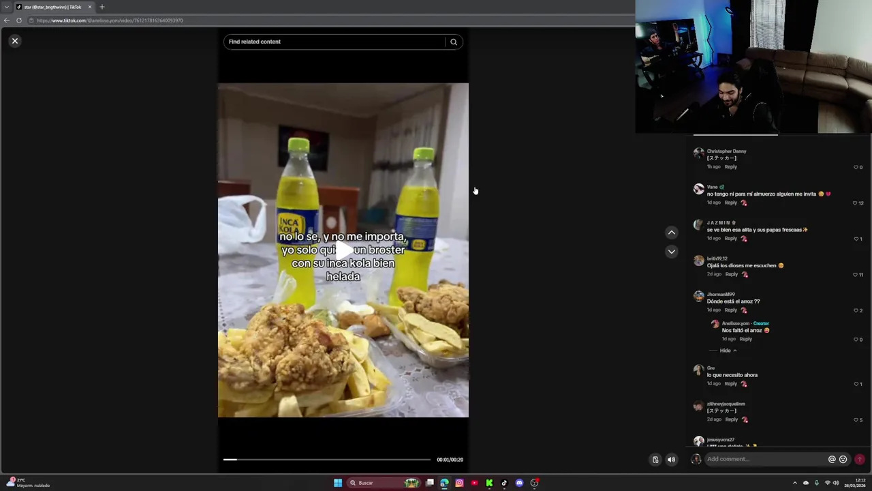The image size is (872, 491).
Task: Like the creator's reply Nos faltó el arroz
Action: pyautogui.click(x=856, y=340)
